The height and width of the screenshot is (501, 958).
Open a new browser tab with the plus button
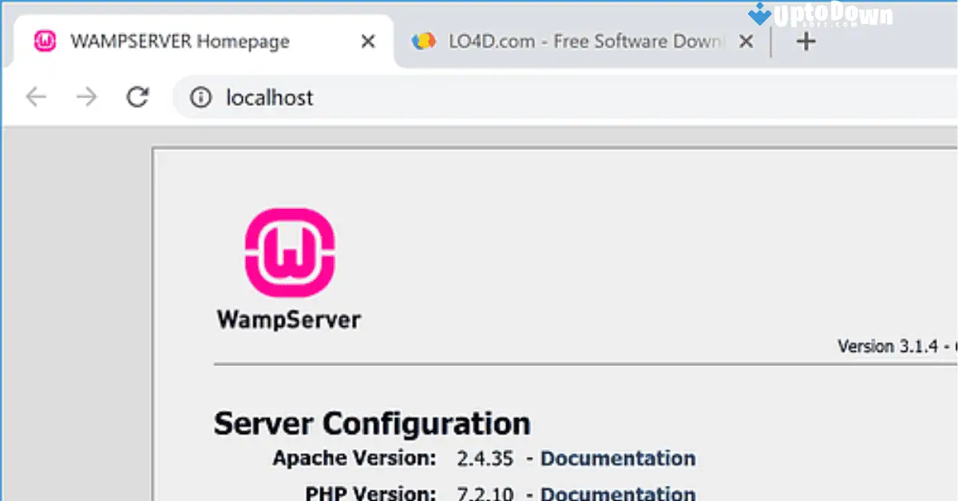(806, 40)
